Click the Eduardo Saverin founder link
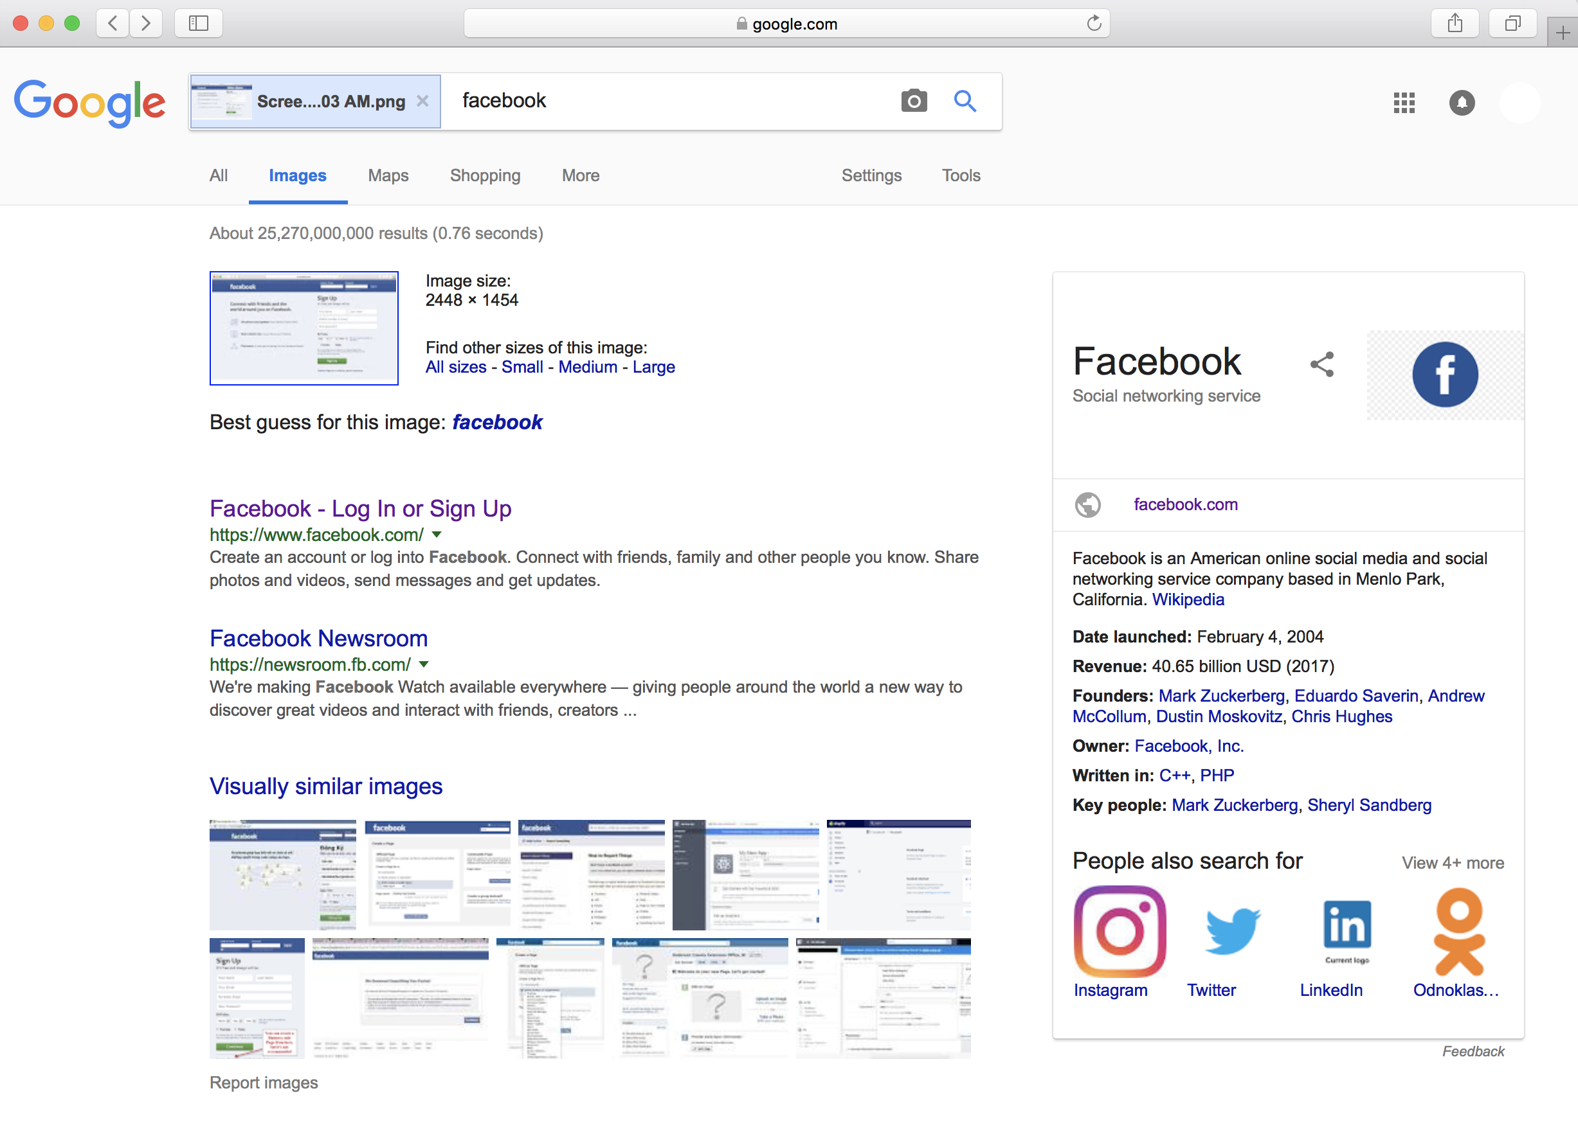 (1356, 696)
